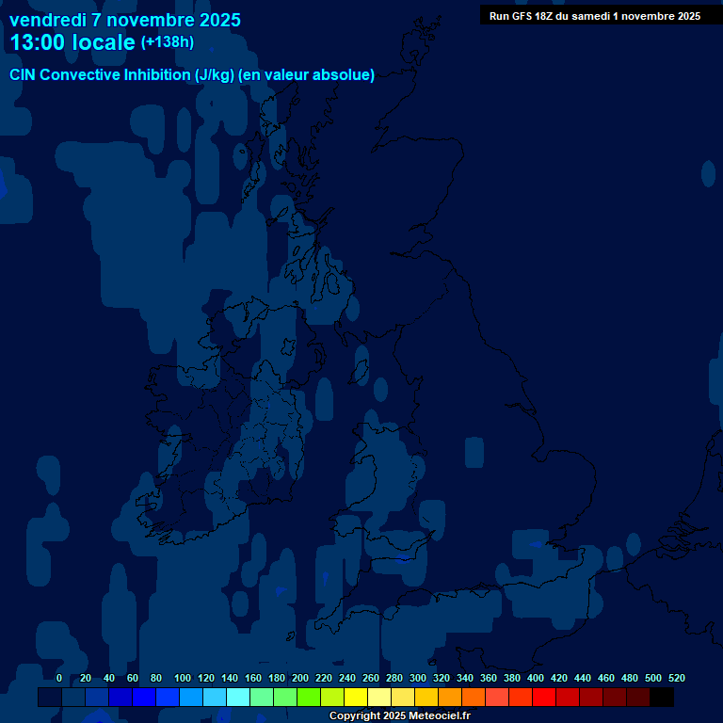Select the forecast date 'vendredi 7 novembre 2025'
Viewport: 723px width, 723px height.
coord(124,20)
